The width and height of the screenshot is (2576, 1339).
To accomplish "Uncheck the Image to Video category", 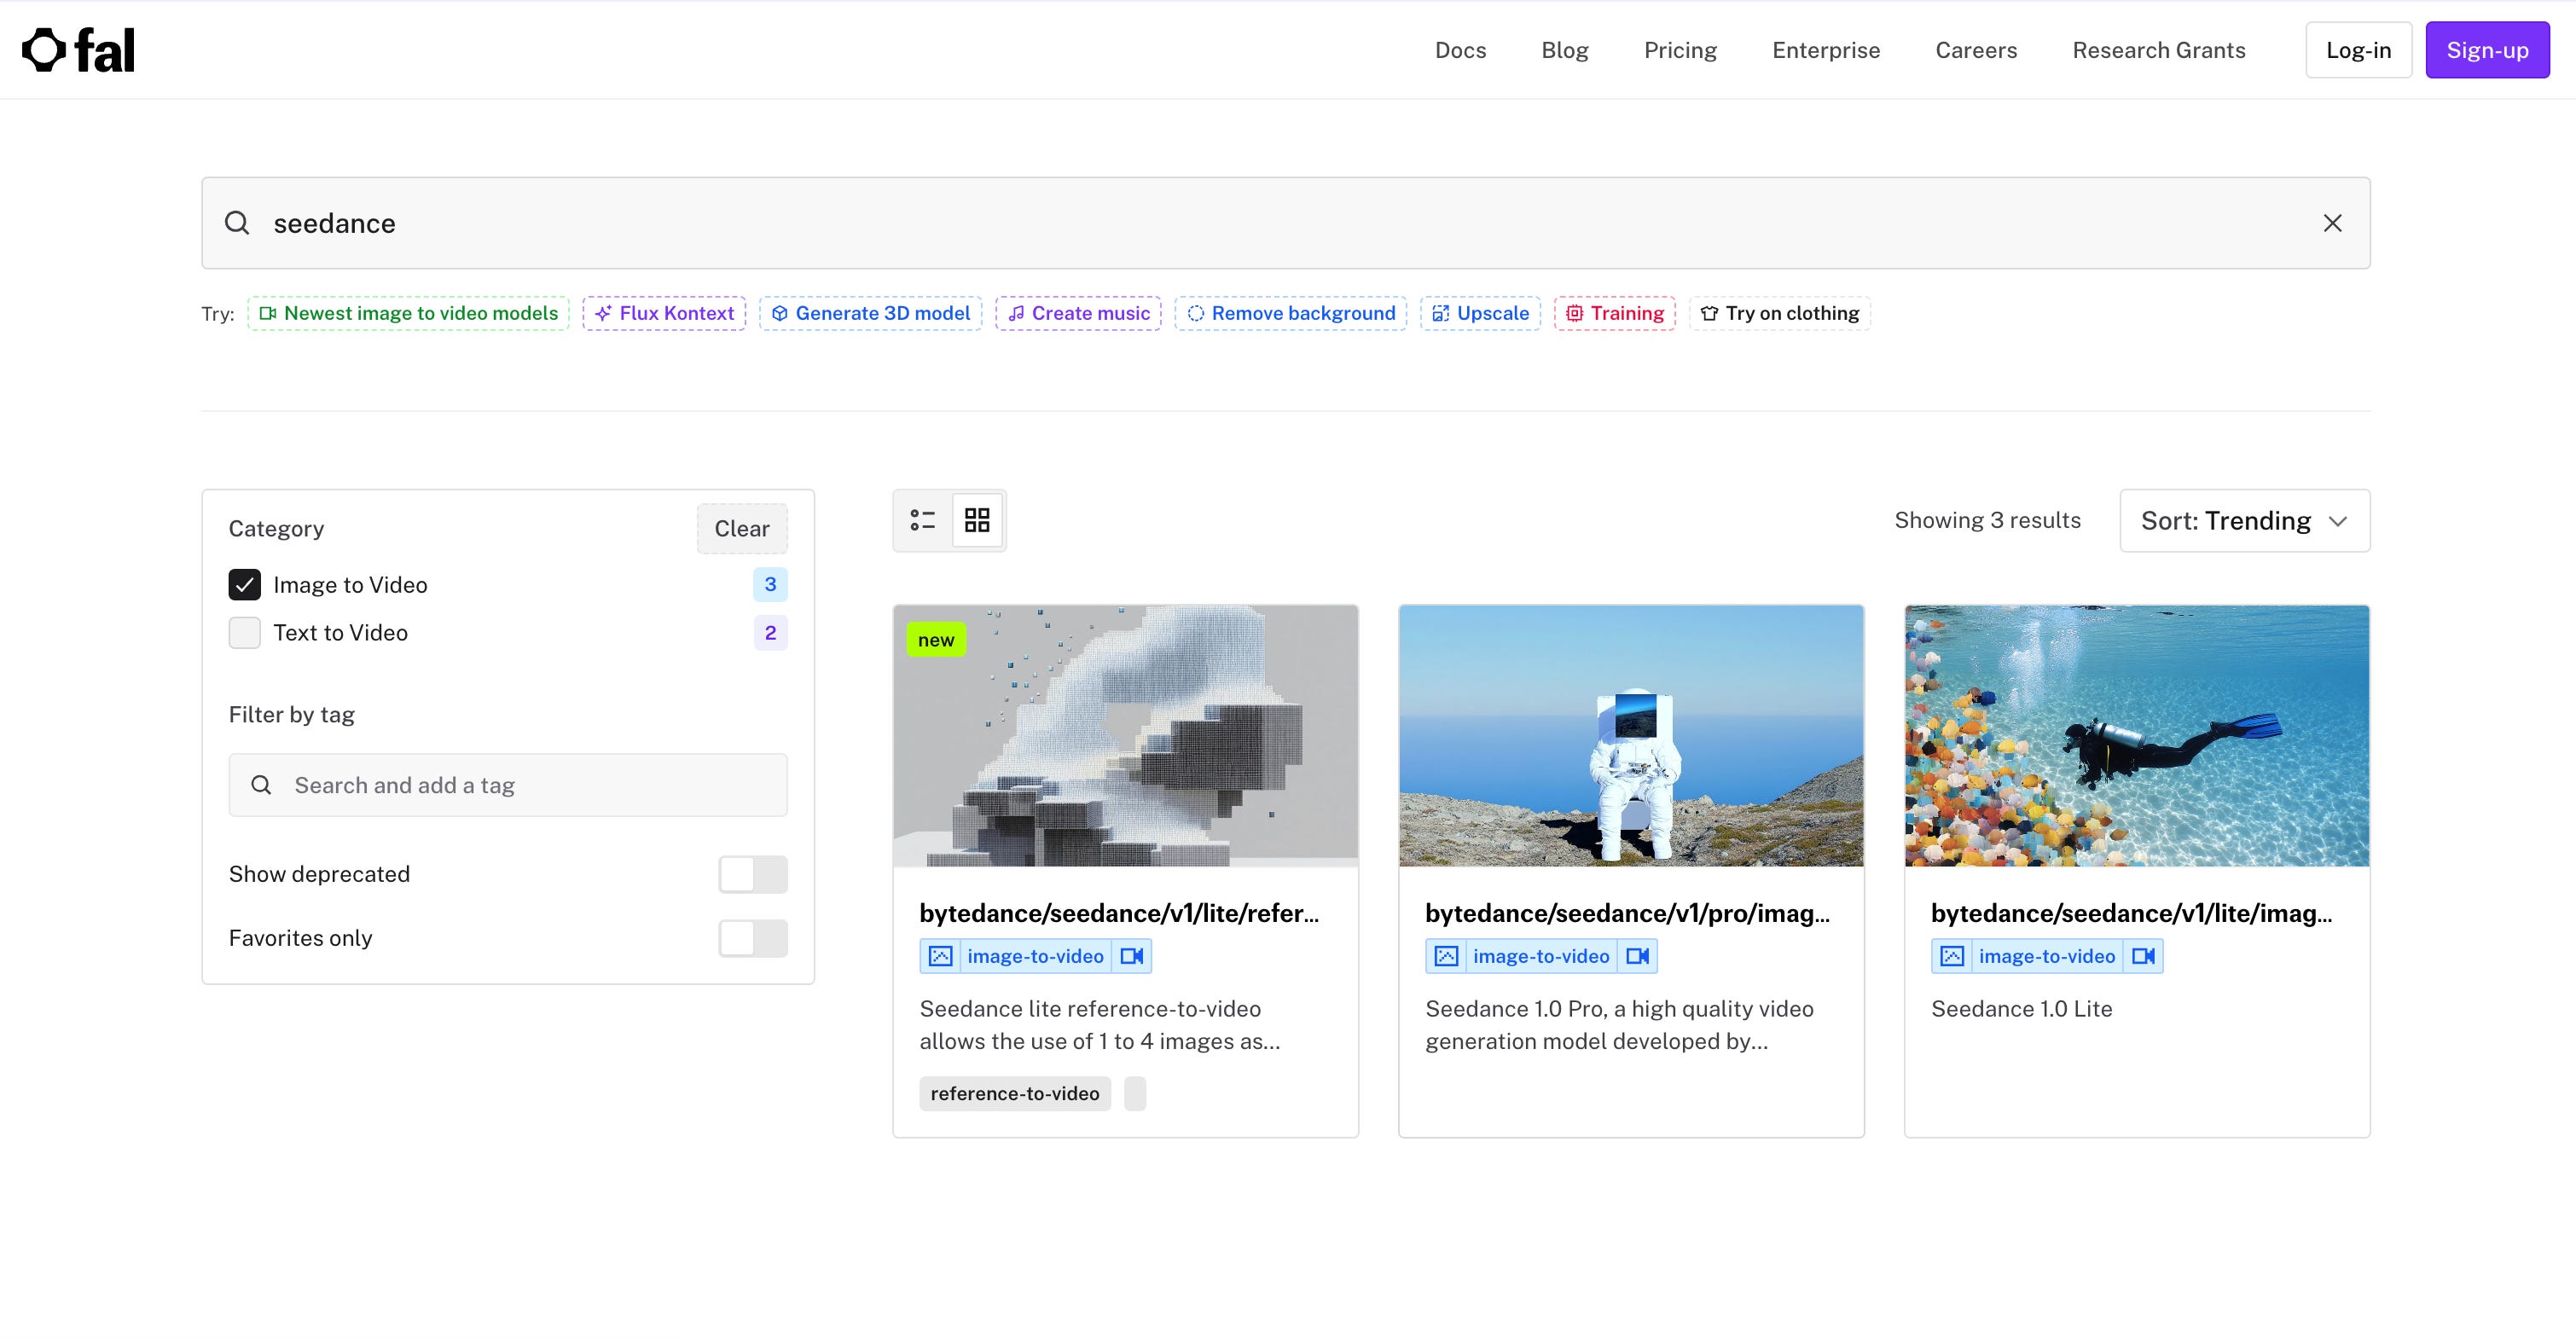I will click(245, 585).
